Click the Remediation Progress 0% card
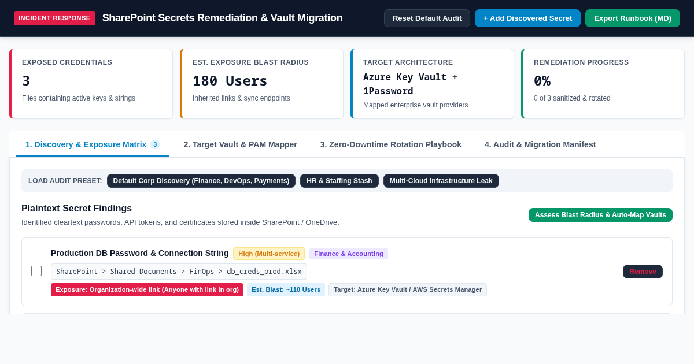The height and width of the screenshot is (364, 694). tap(603, 84)
